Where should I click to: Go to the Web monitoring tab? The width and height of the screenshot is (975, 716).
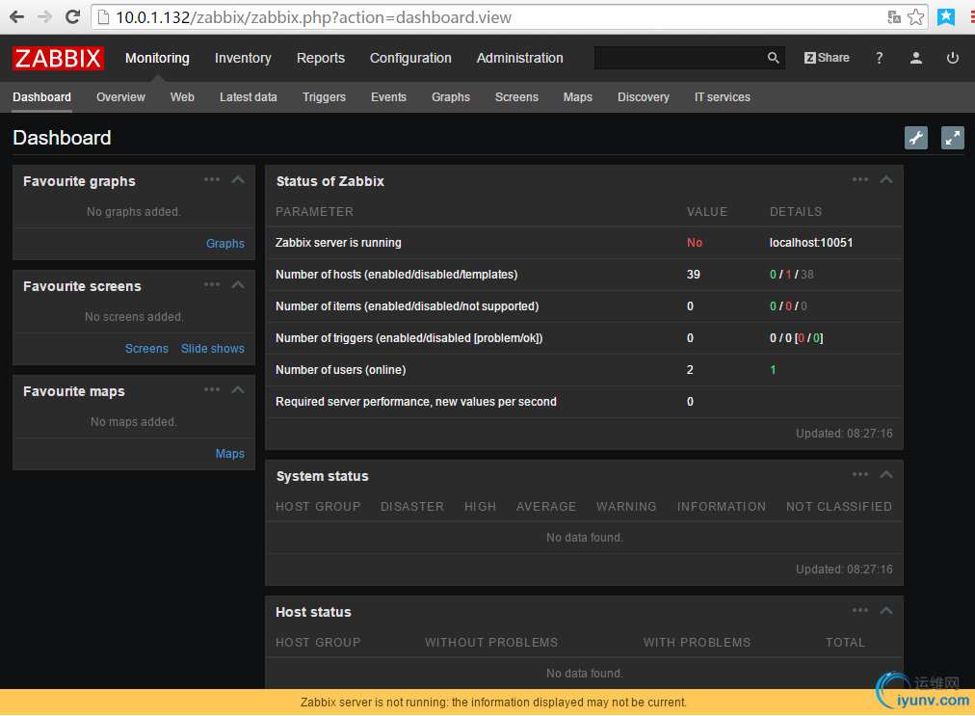182,97
